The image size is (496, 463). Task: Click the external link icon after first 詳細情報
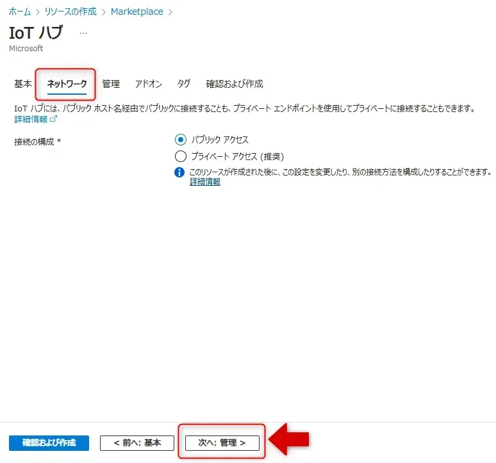(x=53, y=119)
